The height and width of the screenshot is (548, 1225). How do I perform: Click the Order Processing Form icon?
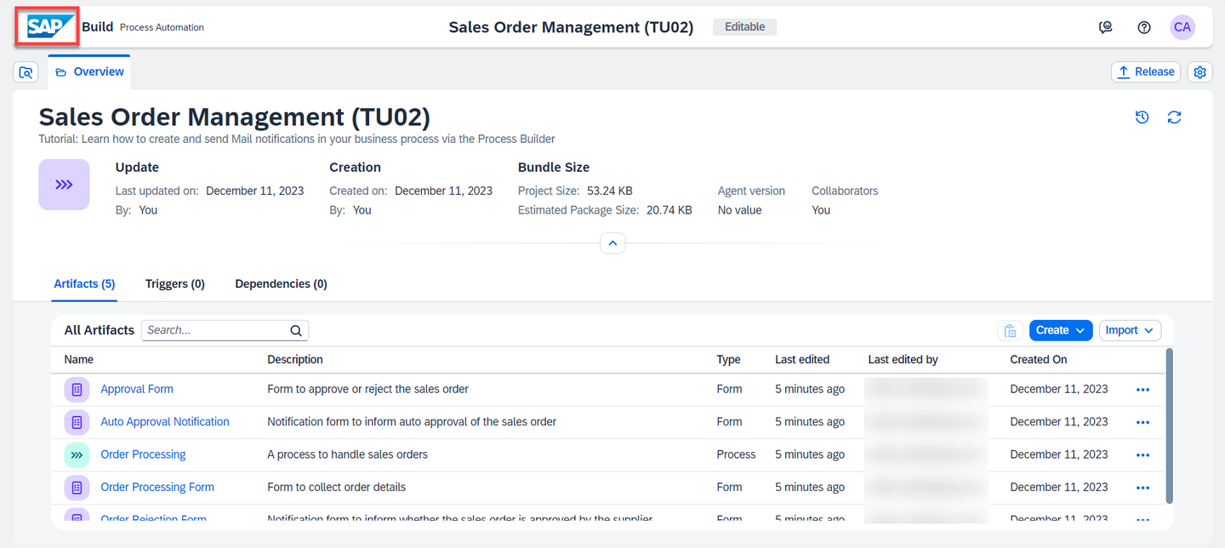pyautogui.click(x=77, y=488)
